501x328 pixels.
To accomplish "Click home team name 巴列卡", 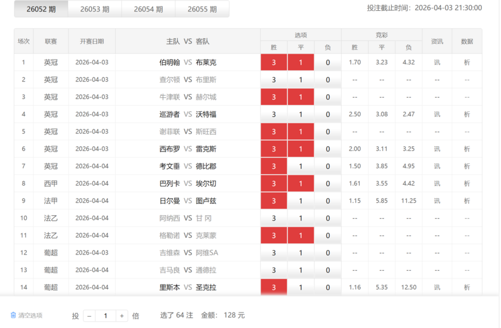I will click(169, 183).
